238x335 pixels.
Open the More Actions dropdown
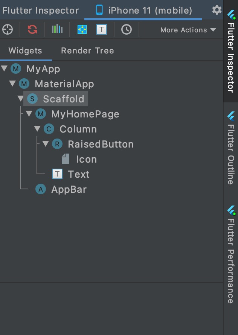[188, 30]
